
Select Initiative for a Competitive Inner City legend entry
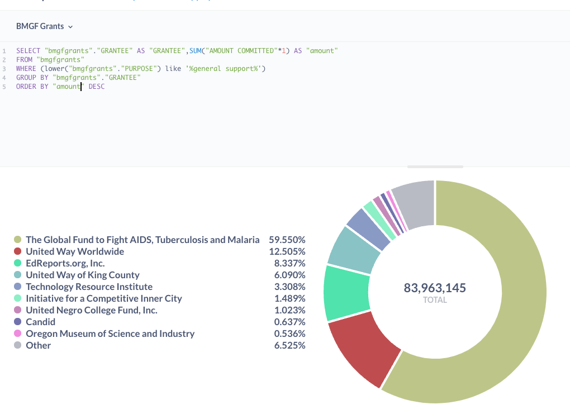pyautogui.click(x=103, y=298)
